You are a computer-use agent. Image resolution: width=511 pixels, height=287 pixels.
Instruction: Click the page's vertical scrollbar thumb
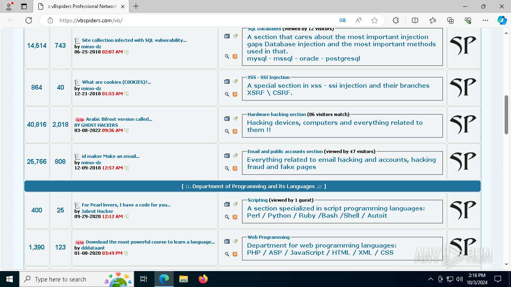tap(506, 115)
